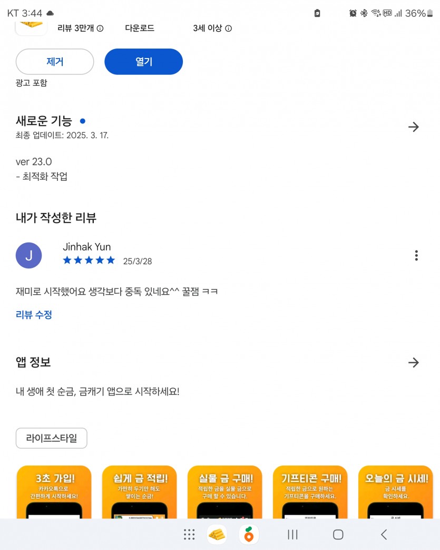Open the 쉽게 금 적립! screenshot thumbnail
440x550 pixels.
(x=140, y=492)
